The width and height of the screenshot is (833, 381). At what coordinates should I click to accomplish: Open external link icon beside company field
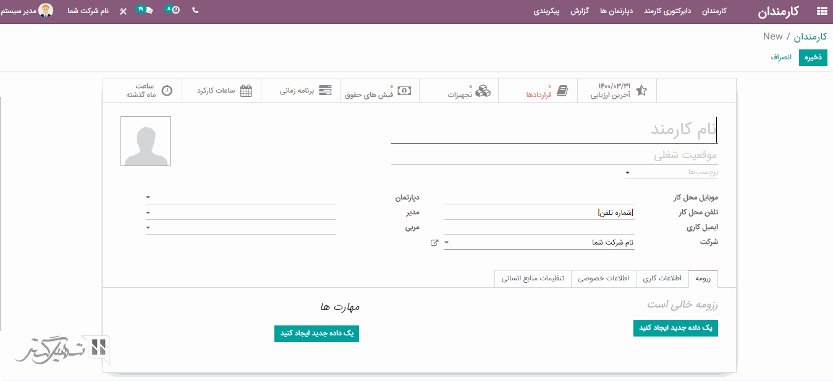[434, 243]
